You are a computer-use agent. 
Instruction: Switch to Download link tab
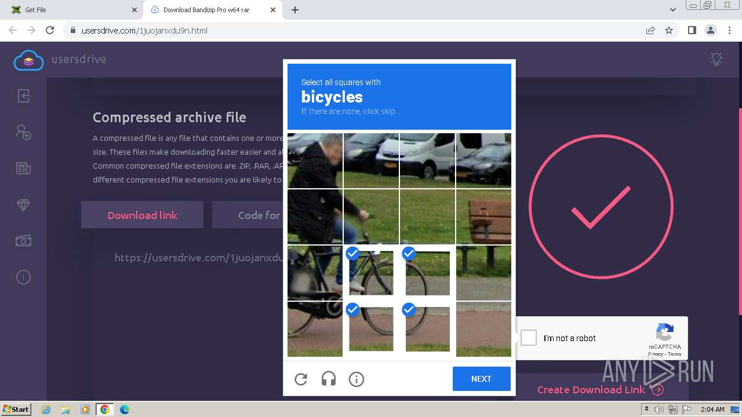(142, 215)
